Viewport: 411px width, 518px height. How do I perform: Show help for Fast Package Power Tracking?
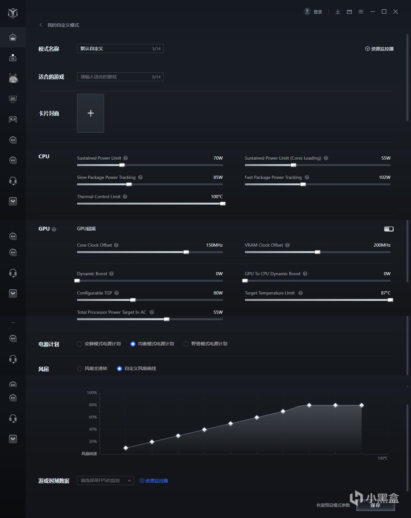307,177
